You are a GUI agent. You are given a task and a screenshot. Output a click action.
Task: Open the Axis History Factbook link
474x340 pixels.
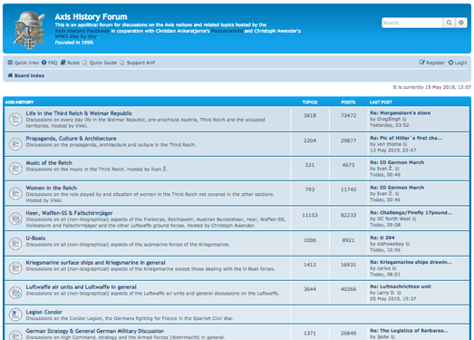pos(82,31)
